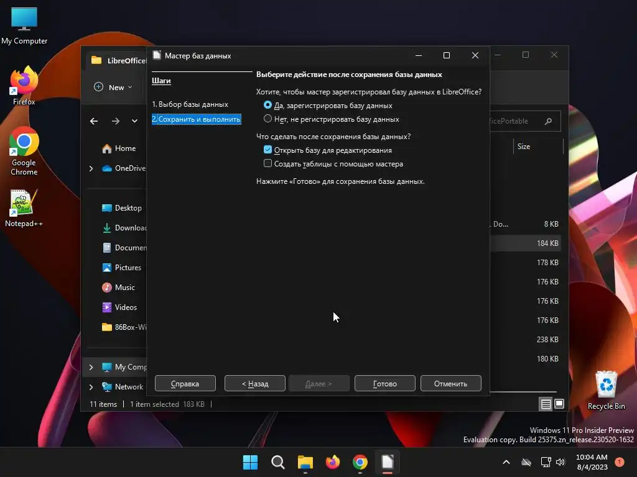Open the Windows Start menu
The height and width of the screenshot is (477, 637).
tap(250, 462)
